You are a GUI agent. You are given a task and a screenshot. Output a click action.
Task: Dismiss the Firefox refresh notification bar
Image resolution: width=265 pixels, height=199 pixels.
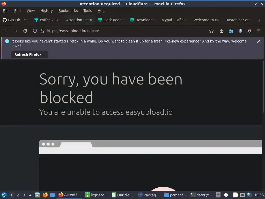259,41
